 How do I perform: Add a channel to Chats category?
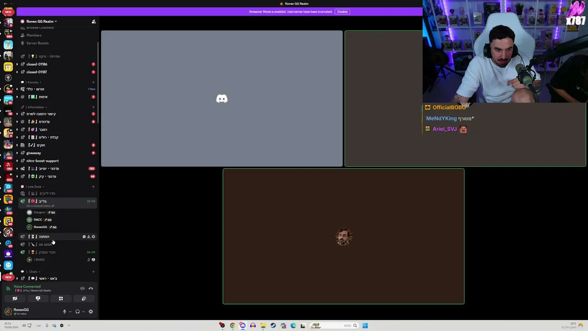93,272
